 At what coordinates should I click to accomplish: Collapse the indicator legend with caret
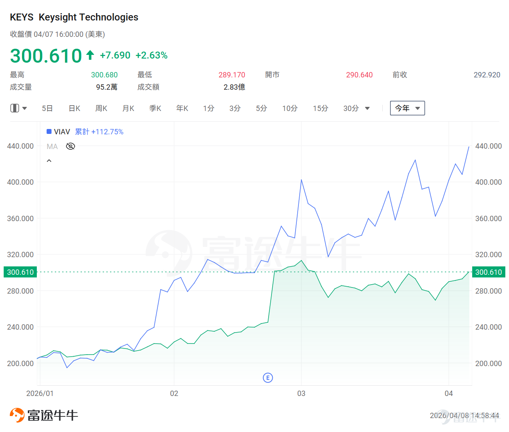pyautogui.click(x=49, y=161)
